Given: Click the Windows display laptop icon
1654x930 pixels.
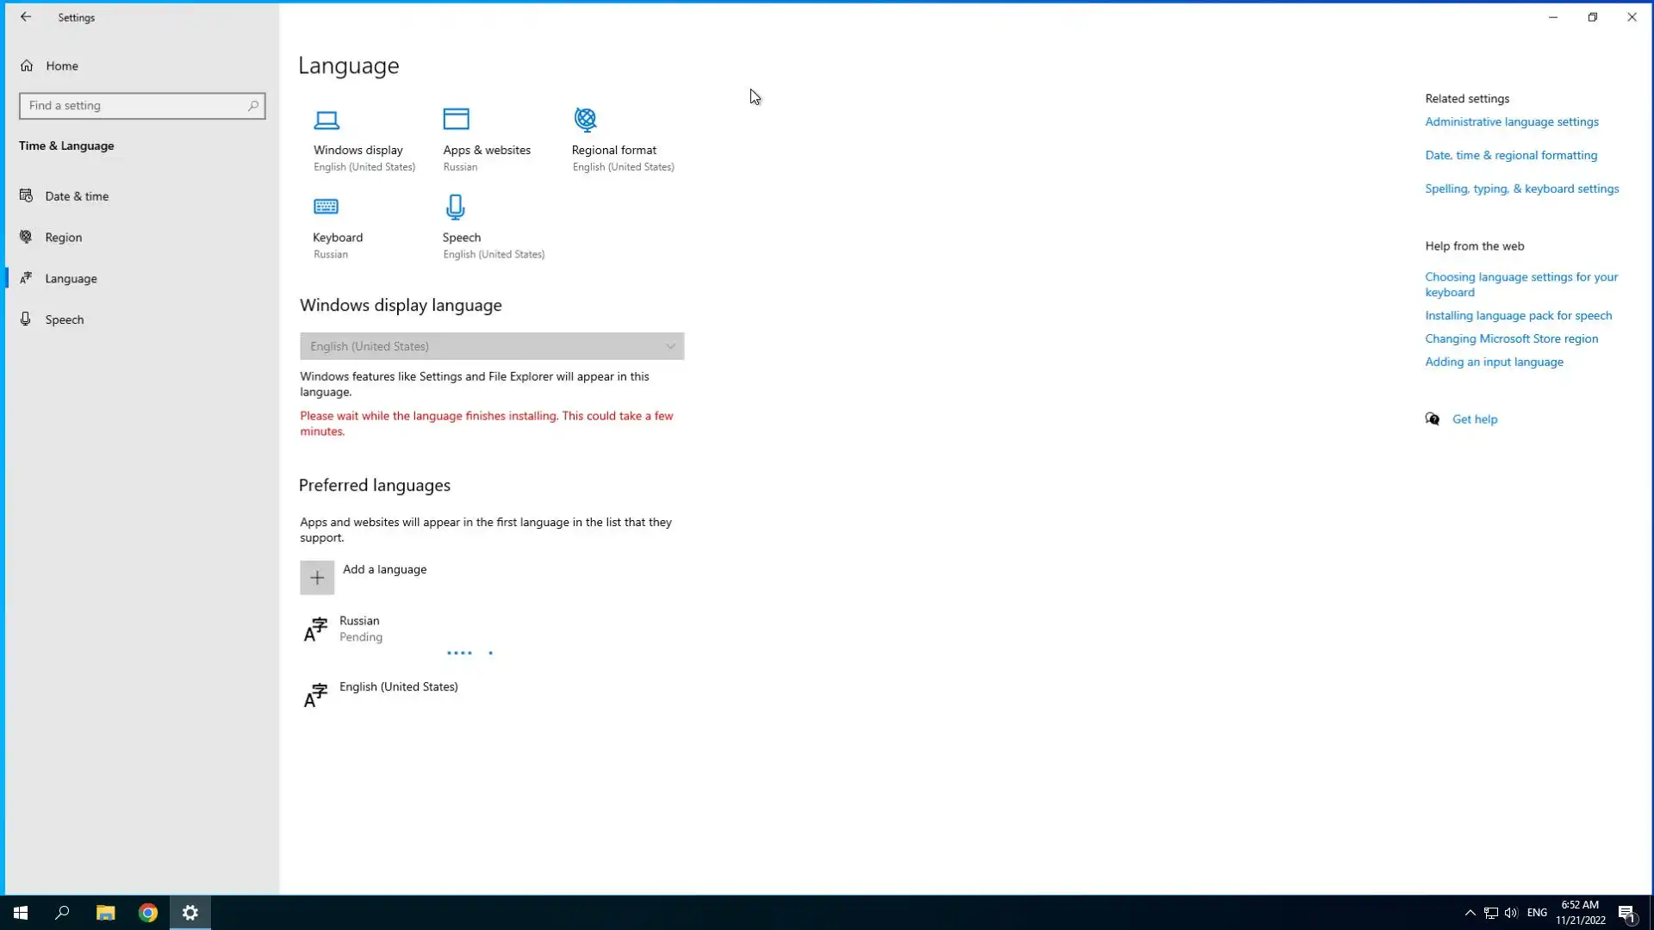Looking at the screenshot, I should click(x=326, y=120).
